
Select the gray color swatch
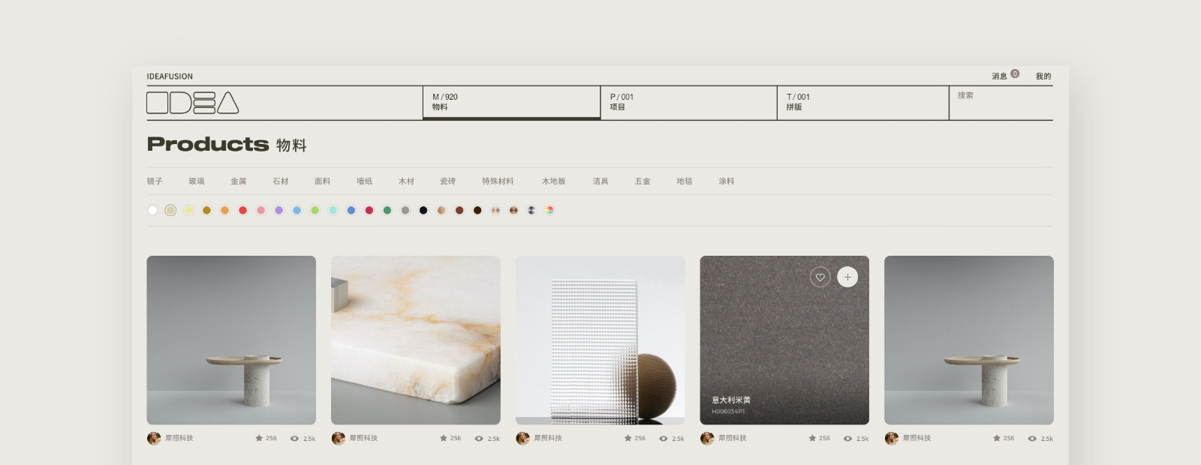coord(405,210)
